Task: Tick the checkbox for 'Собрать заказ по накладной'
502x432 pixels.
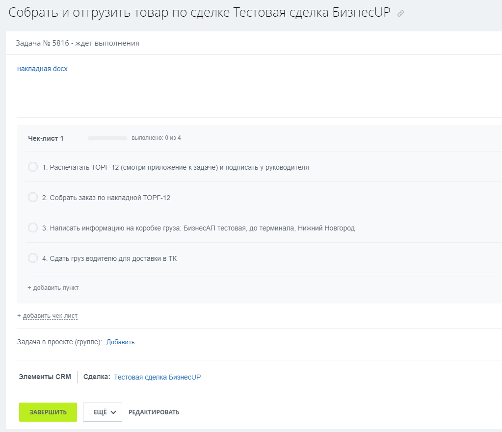Action: 33,198
